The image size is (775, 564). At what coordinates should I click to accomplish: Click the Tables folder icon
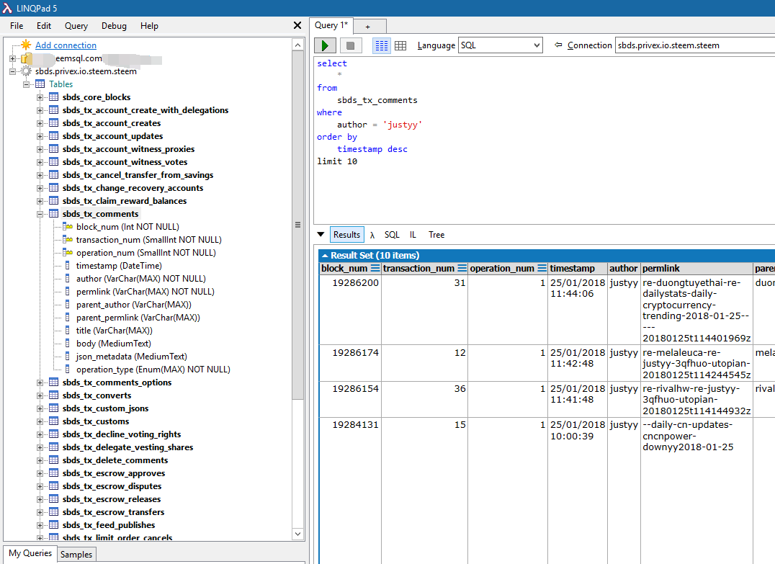tap(40, 84)
